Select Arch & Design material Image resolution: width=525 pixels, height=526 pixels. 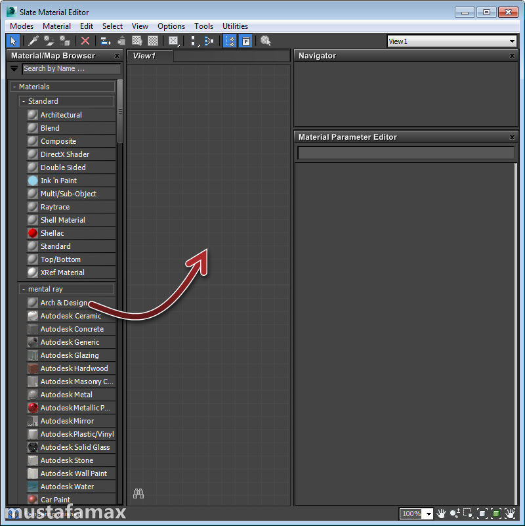(x=71, y=303)
